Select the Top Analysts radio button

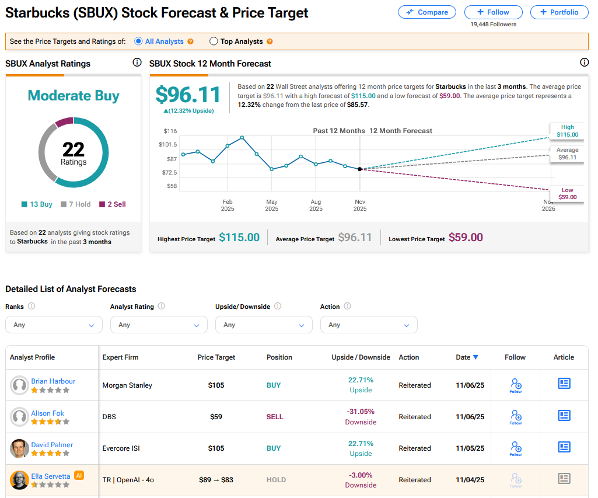[214, 41]
